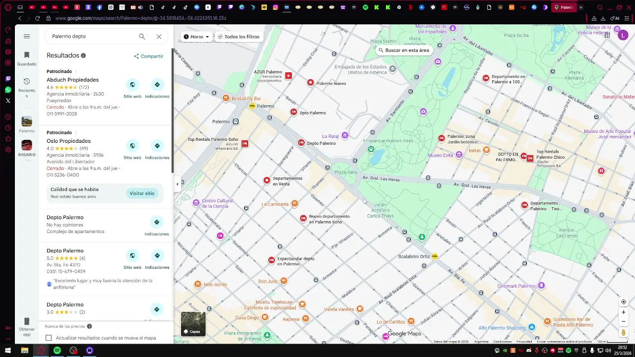Image resolution: width=635 pixels, height=357 pixels.
Task: Click the search magnifier icon
Action: (x=142, y=36)
